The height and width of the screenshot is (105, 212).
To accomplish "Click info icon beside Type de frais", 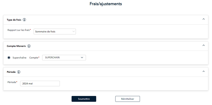I will (24, 20).
